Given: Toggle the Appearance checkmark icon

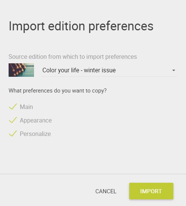Looking at the screenshot, I should [x=13, y=120].
